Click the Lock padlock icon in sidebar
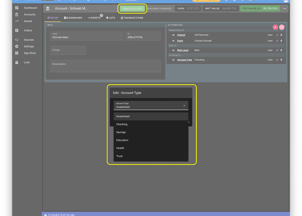 click(x=17, y=62)
